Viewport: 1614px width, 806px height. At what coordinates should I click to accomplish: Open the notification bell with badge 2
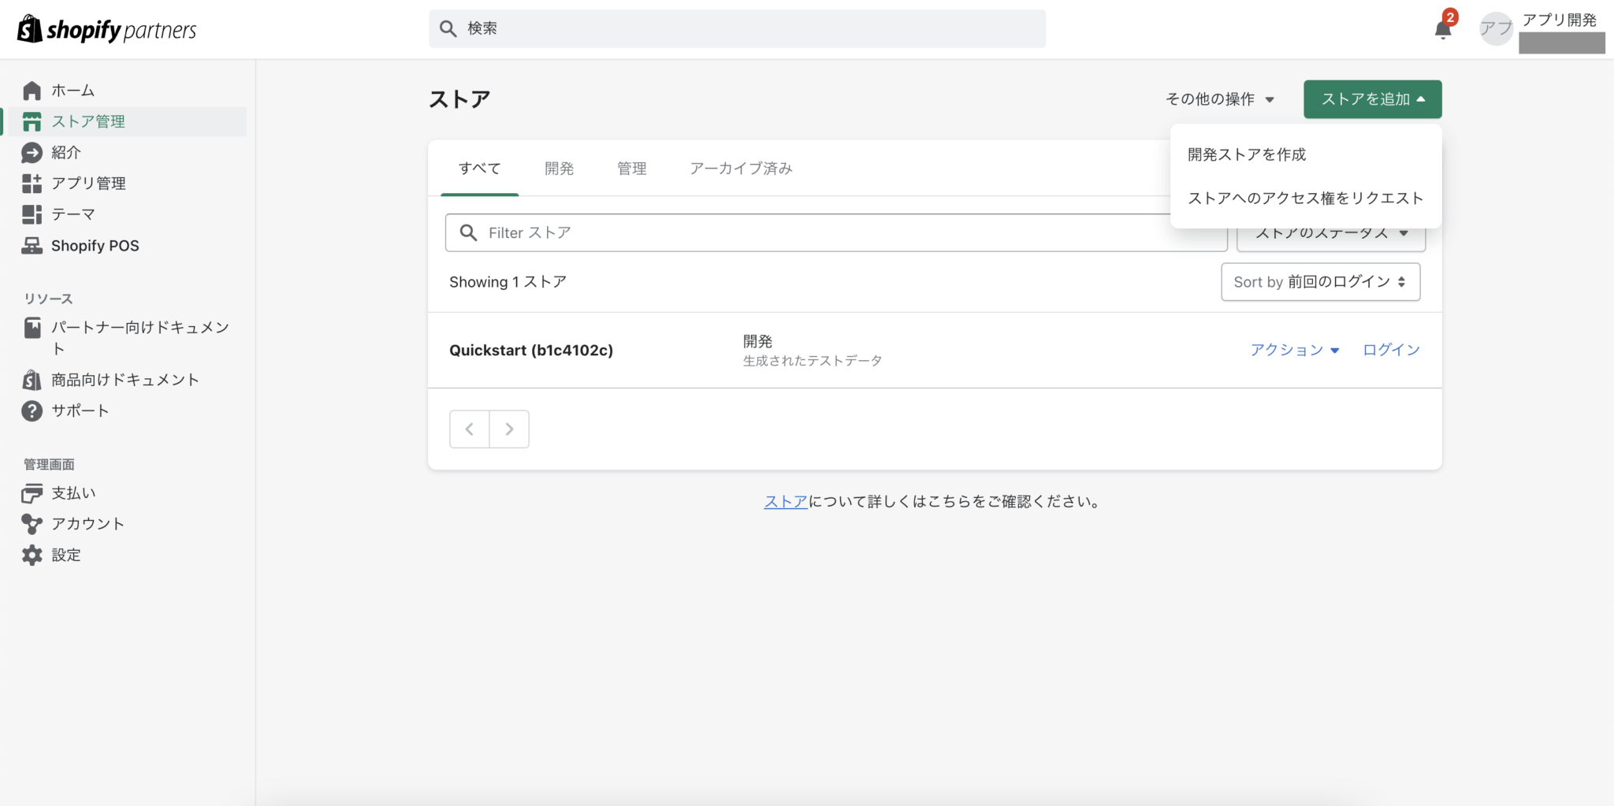pos(1445,28)
